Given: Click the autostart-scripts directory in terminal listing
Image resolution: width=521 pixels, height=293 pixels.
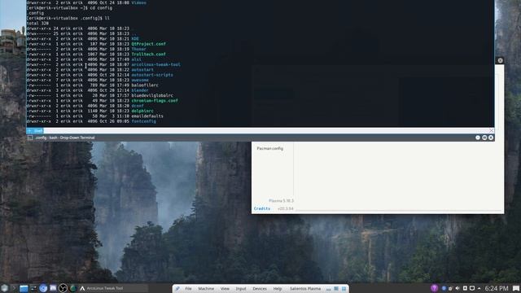Looking at the screenshot, I should (x=152, y=75).
